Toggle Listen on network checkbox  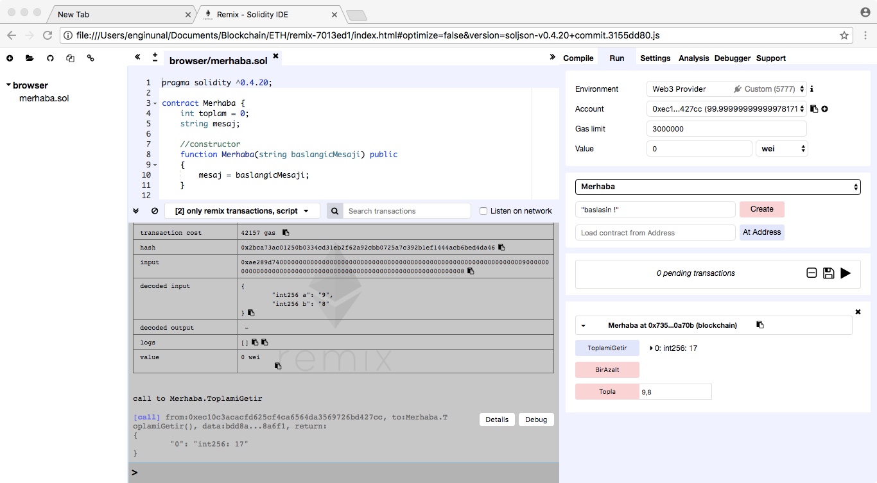click(483, 211)
